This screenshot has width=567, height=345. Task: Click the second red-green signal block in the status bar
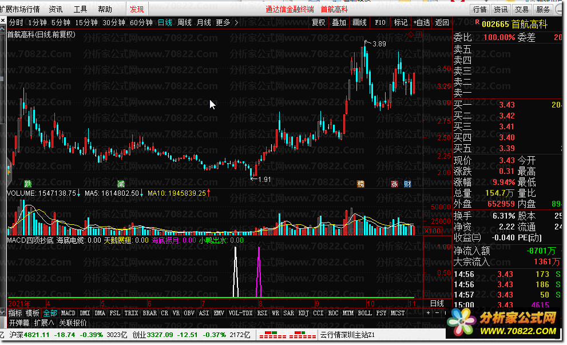[303, 335]
